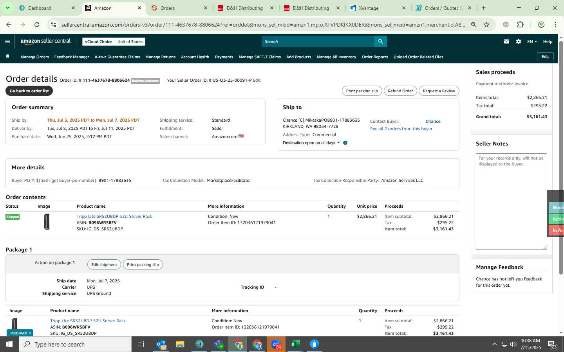564x352 pixels.
Task: Open the Seller Central hamburger menu
Action: (x=7, y=41)
